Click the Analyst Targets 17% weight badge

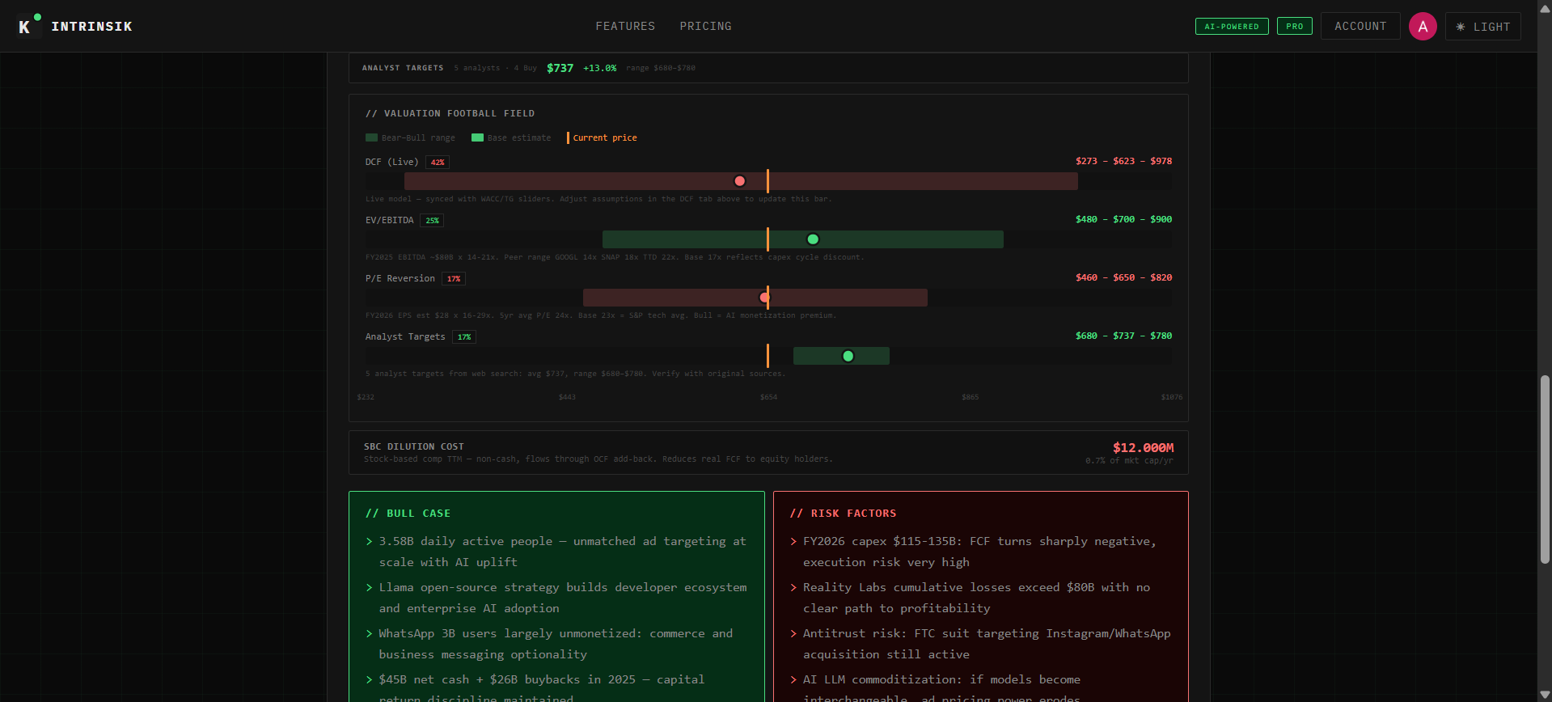464,337
